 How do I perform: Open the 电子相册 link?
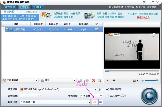coord(58,13)
